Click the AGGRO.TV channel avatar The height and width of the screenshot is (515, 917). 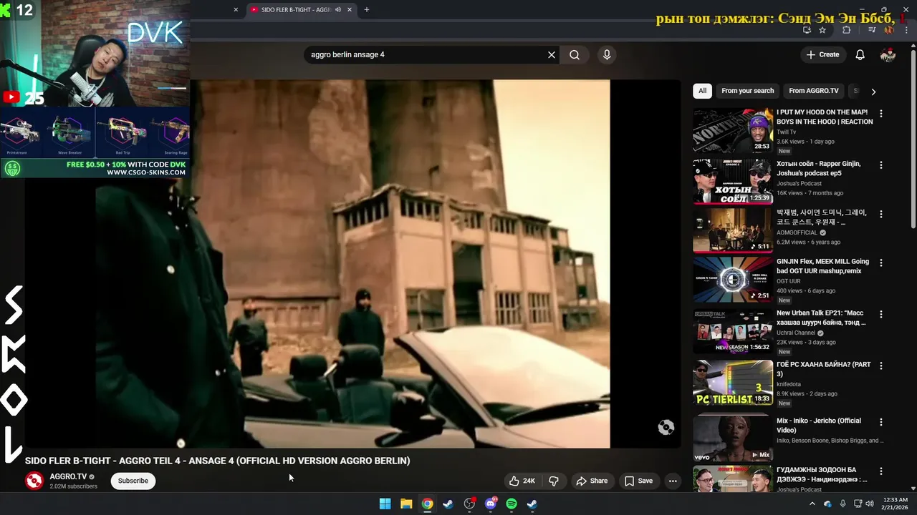click(x=34, y=481)
